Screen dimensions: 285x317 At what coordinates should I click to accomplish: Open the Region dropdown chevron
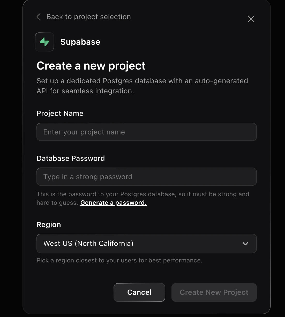click(245, 243)
